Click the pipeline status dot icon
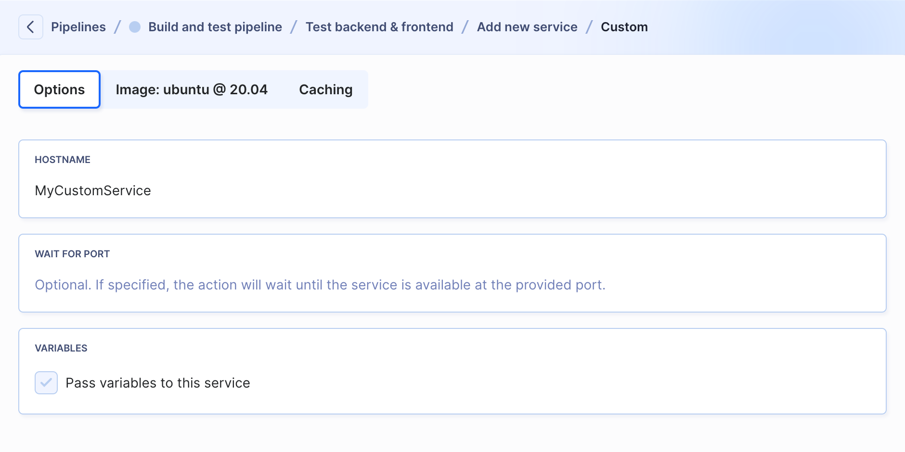Viewport: 905px width, 452px height. [x=135, y=27]
